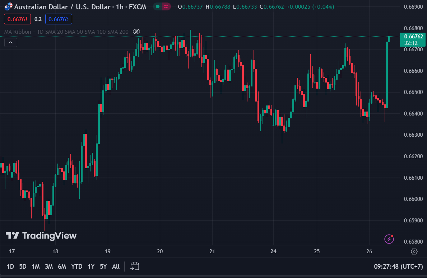The image size is (427, 278).
Task: Click the 0.66400 price axis label
Action: (413, 113)
